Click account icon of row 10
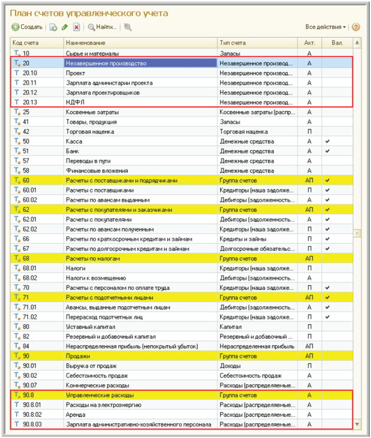The image size is (371, 438). [x=17, y=53]
